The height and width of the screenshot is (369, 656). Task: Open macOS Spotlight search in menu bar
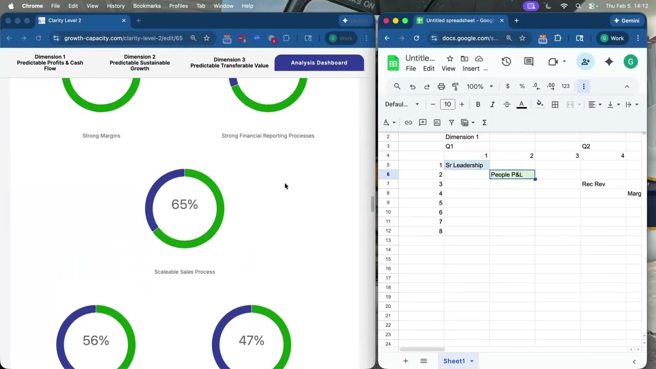[x=578, y=6]
